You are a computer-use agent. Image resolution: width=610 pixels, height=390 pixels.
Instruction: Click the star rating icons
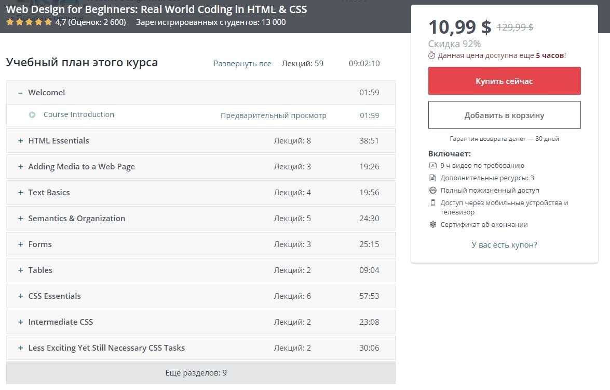[x=29, y=22]
